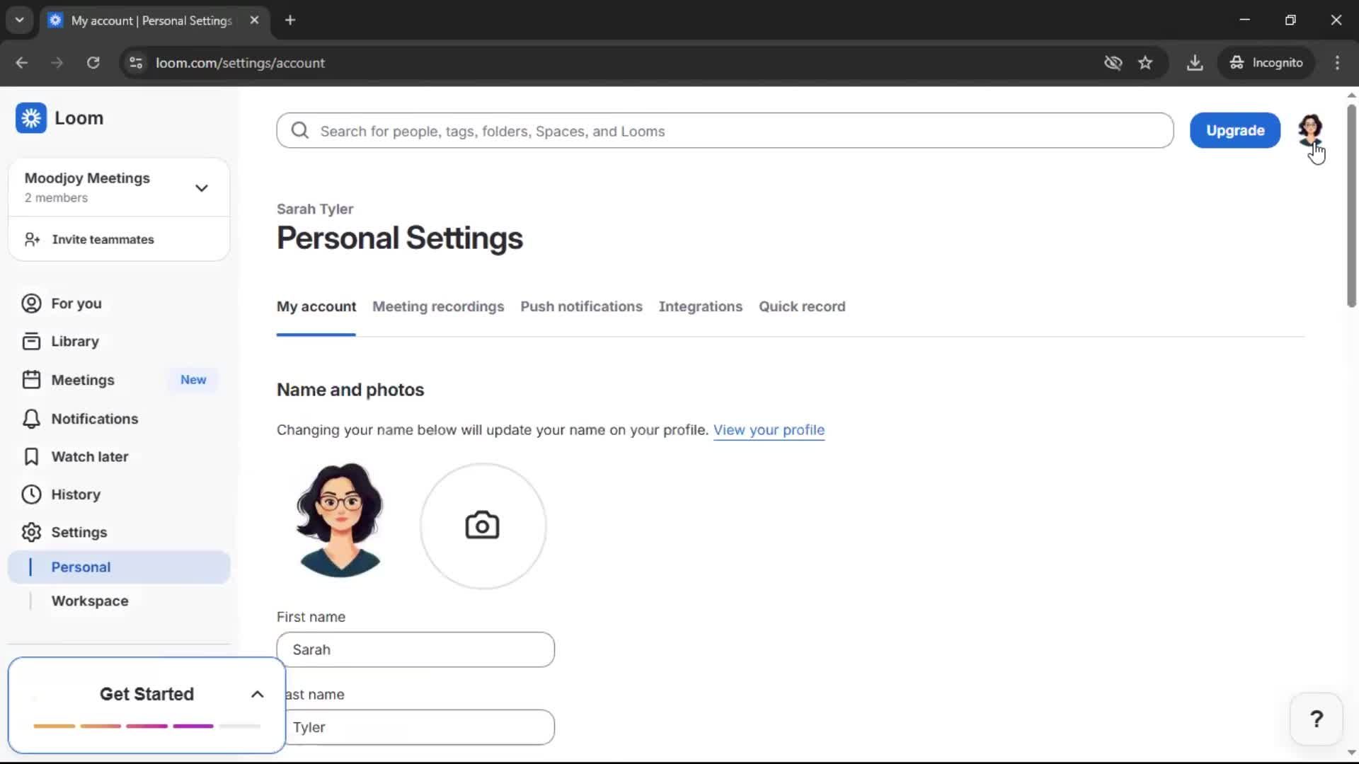Switch to the Meeting recordings tab
Screen dimensions: 1359x764
point(438,306)
